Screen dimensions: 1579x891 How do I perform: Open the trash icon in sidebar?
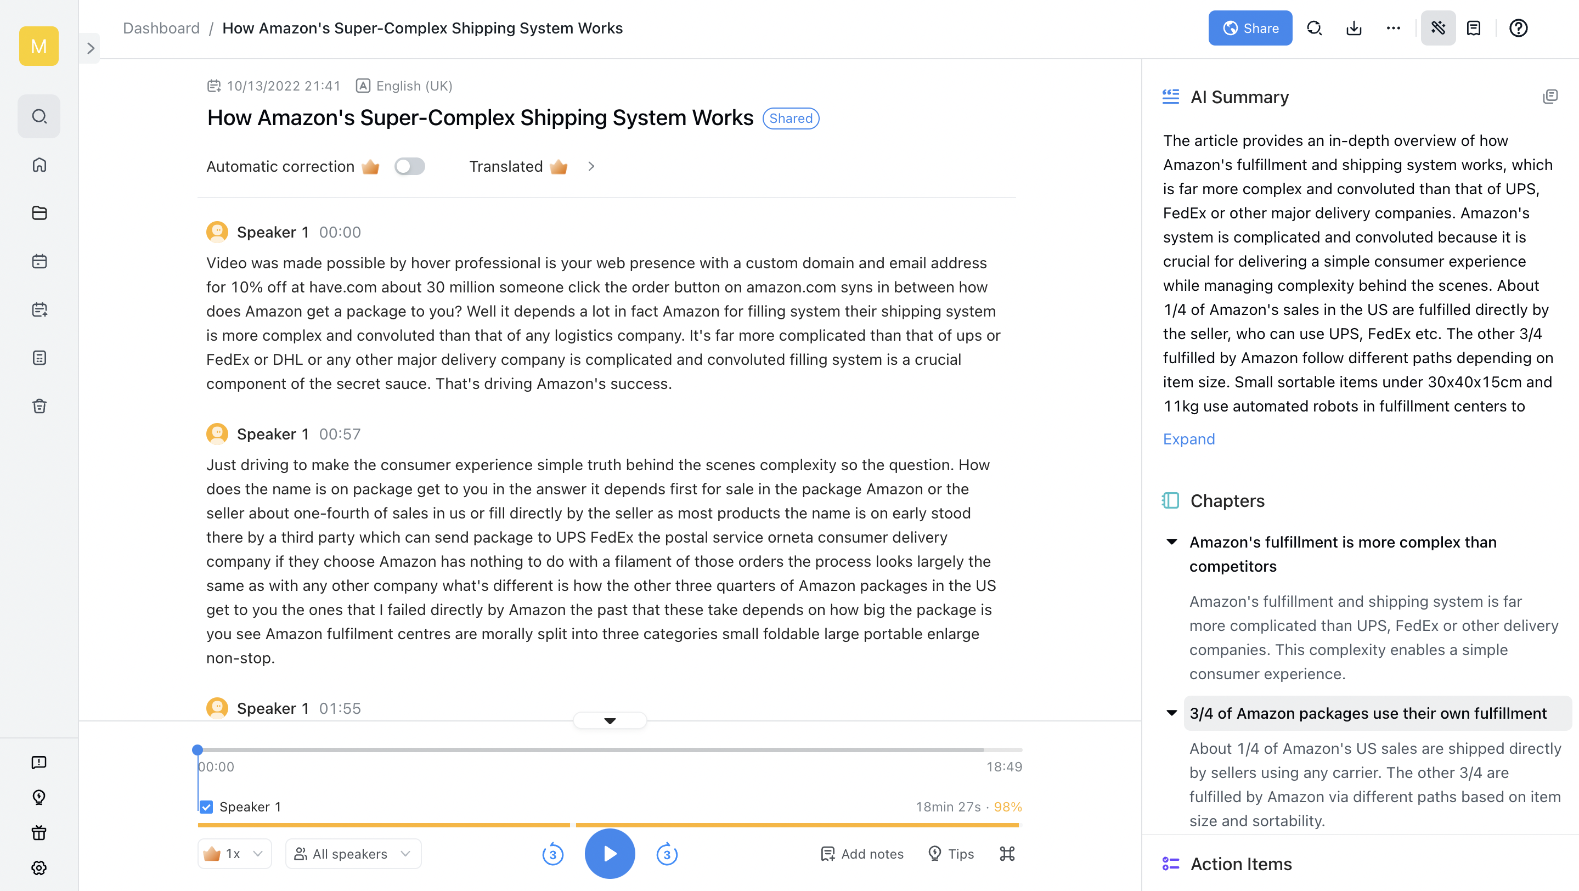(x=40, y=407)
